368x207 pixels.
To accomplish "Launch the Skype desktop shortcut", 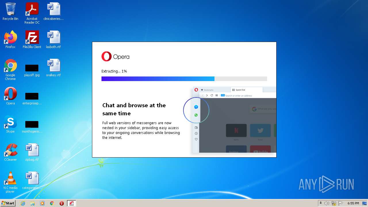I will [x=10, y=124].
